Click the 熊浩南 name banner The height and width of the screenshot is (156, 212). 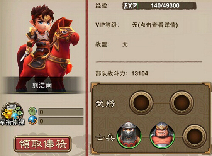click(42, 85)
